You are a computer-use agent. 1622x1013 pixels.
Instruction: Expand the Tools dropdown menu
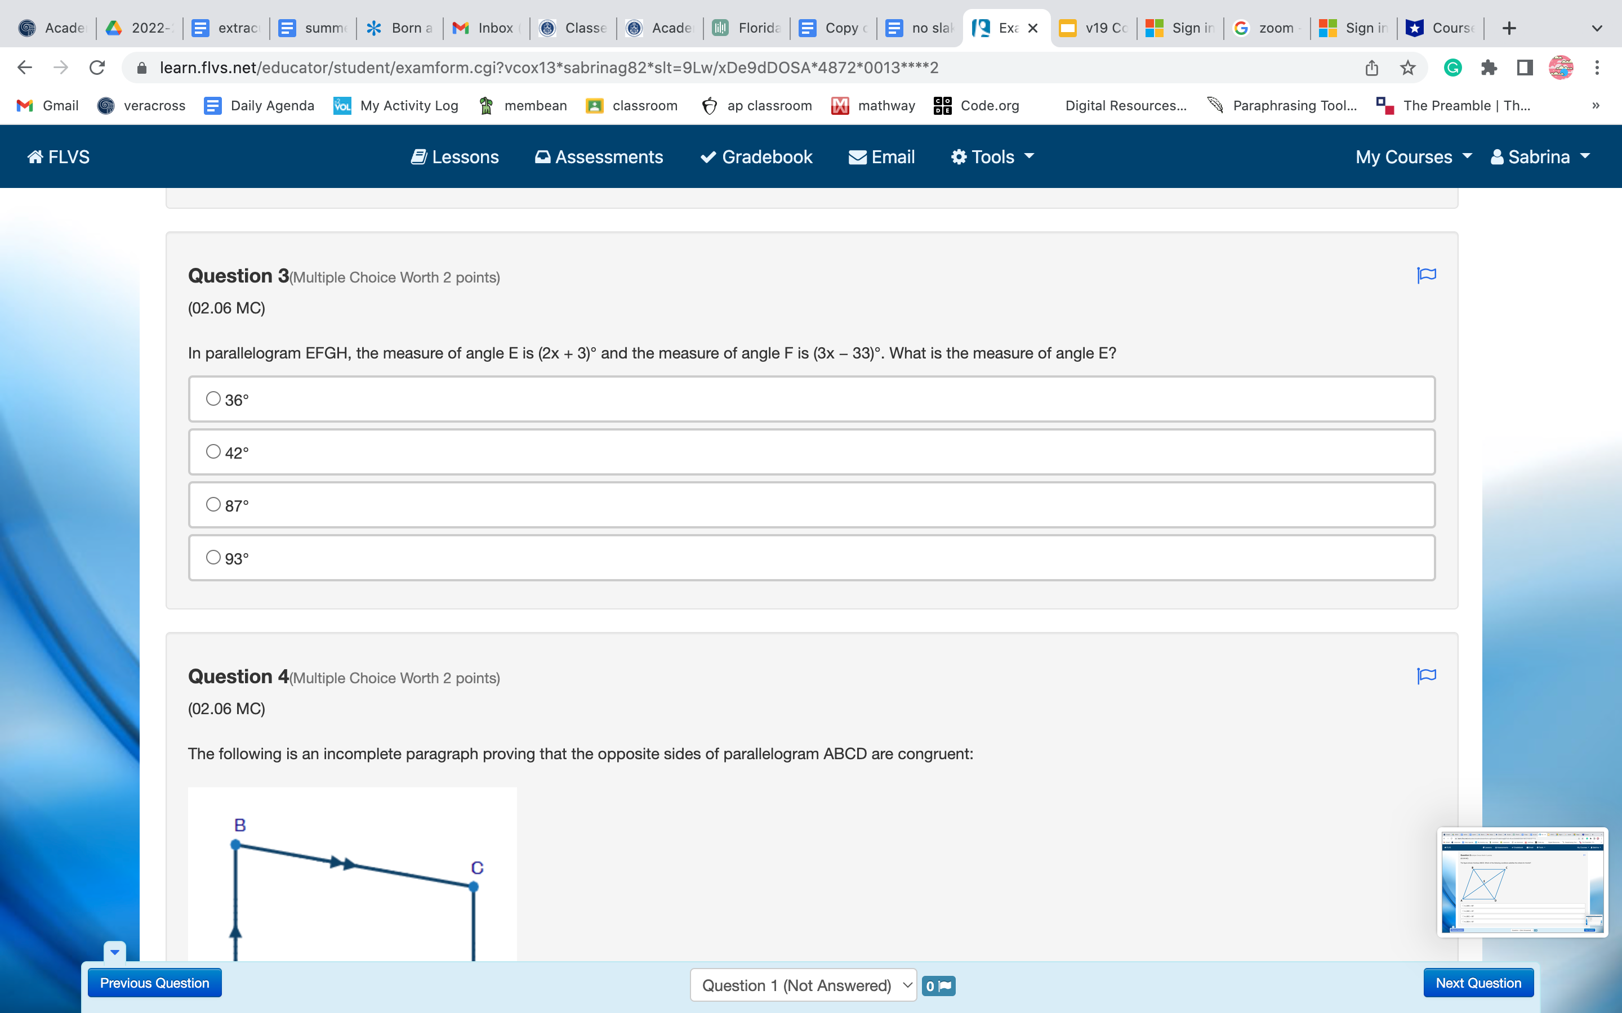(x=992, y=156)
